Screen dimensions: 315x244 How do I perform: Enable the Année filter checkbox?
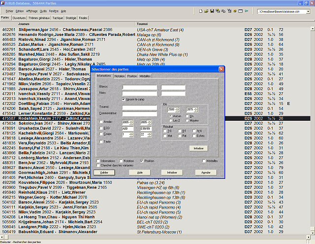[101, 121]
